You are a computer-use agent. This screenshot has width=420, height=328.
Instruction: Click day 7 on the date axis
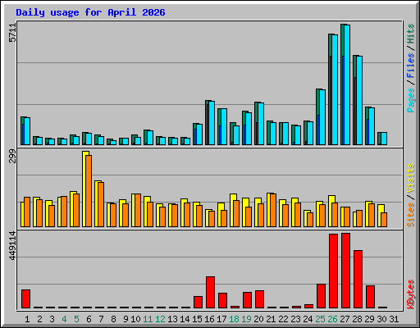tap(101, 319)
